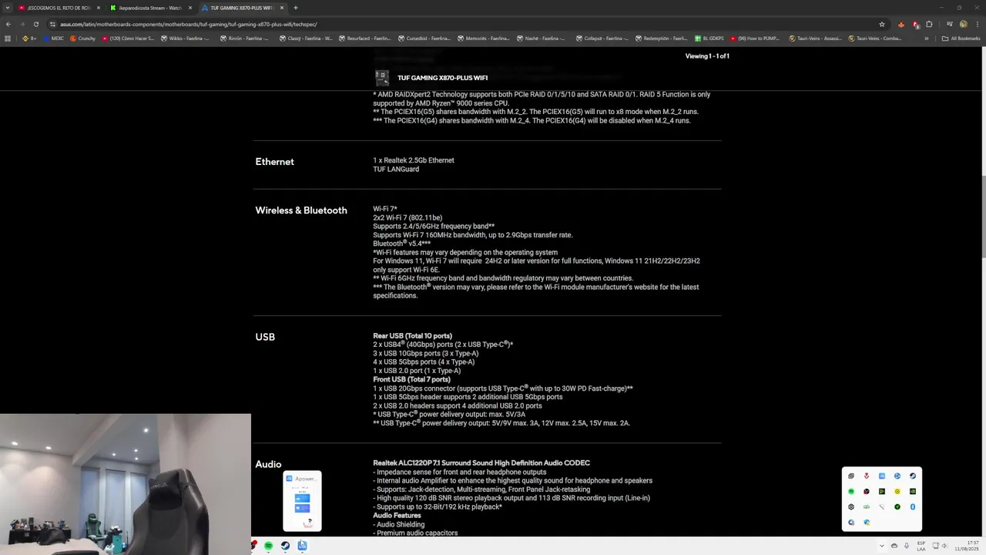Screen dimensions: 986x555
Task: Click the USB section heading
Action: (265, 337)
